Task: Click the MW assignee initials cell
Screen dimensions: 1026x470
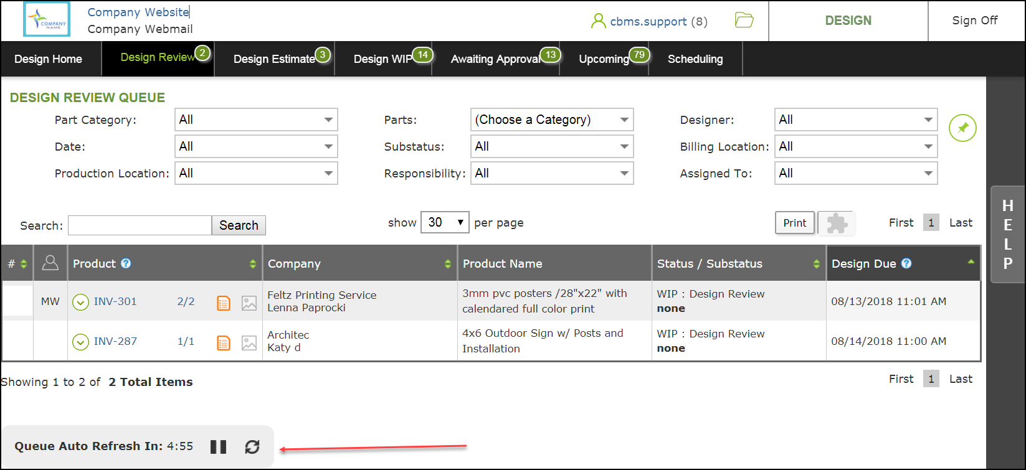Action: point(50,301)
